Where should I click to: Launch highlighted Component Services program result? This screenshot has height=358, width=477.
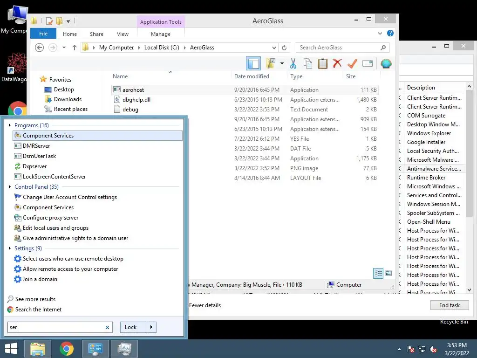pos(98,136)
